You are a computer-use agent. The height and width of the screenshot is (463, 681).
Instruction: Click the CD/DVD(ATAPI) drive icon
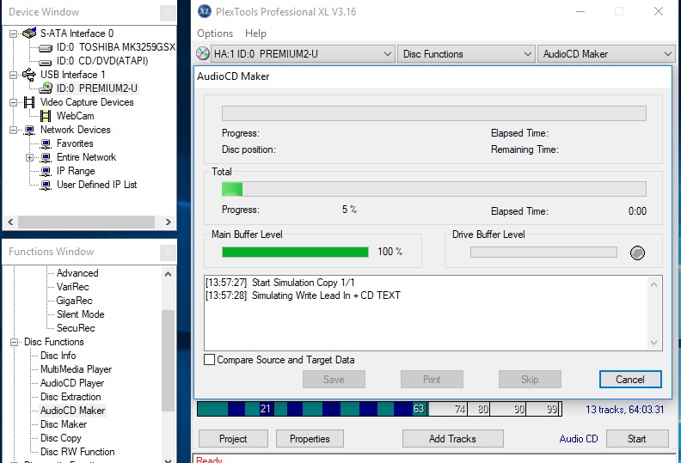pyautogui.click(x=46, y=62)
